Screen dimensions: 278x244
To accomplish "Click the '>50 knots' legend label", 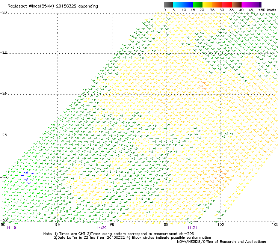I will [x=267, y=10].
